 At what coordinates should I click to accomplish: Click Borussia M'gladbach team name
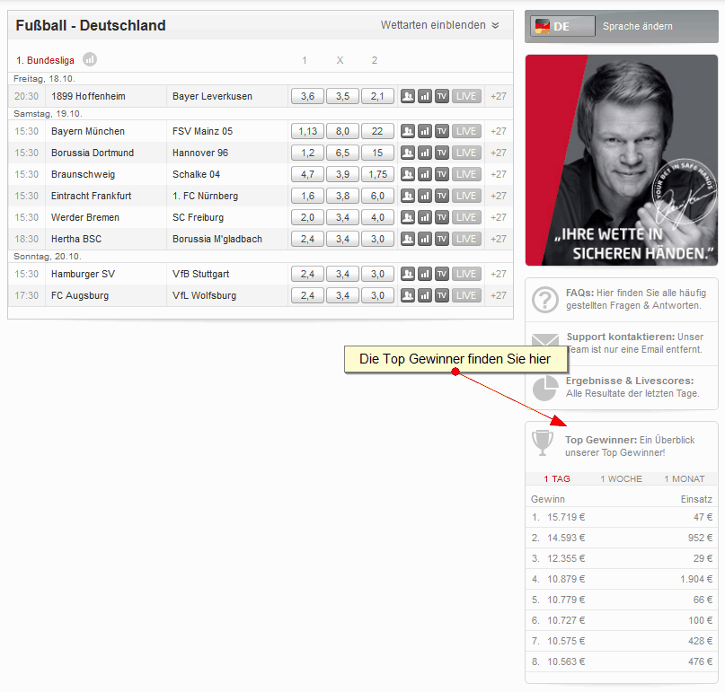tap(217, 239)
